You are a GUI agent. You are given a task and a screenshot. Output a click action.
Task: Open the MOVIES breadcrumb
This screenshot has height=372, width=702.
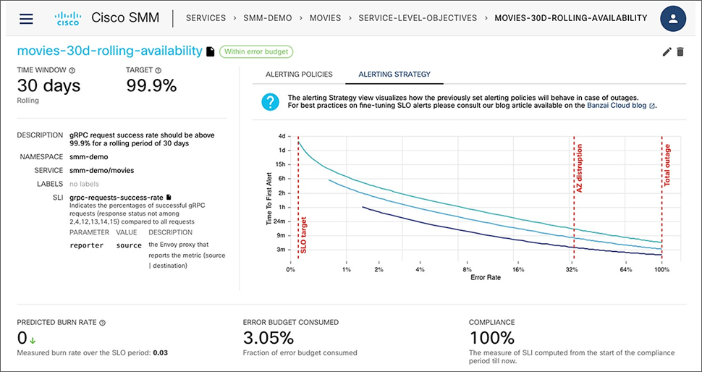[x=325, y=18]
